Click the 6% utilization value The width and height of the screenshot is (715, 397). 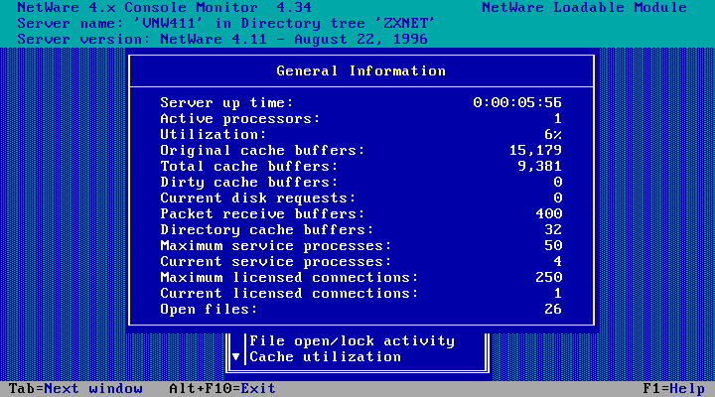[553, 135]
